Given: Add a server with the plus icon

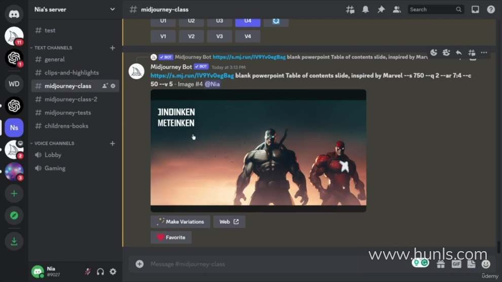Looking at the screenshot, I should pos(14,193).
